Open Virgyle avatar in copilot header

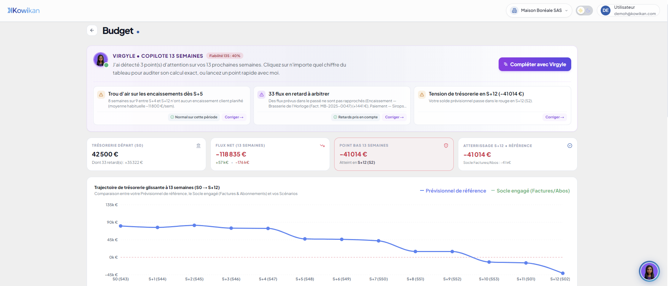click(x=101, y=60)
